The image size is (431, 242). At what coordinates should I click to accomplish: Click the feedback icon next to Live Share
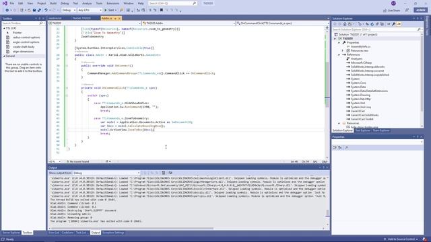pyautogui.click(x=407, y=10)
